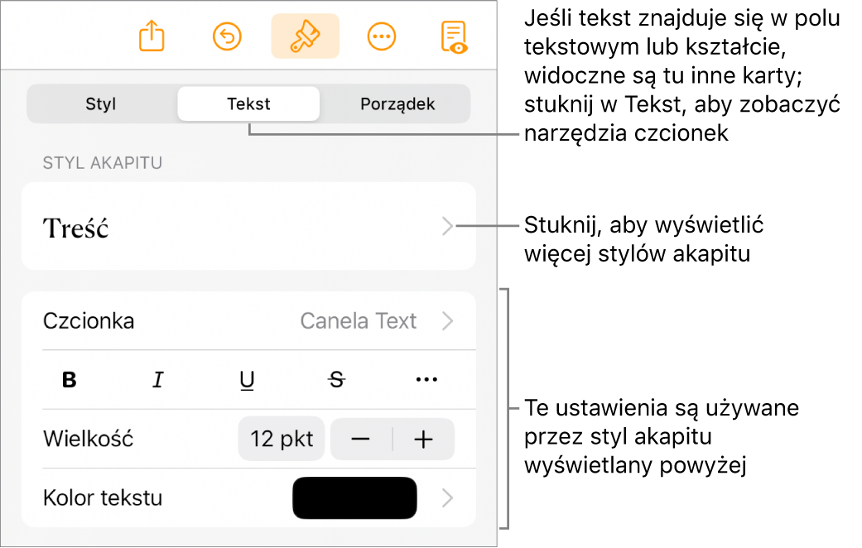The image size is (862, 548).
Task: Tap the chevron beside Canela Text
Action: tap(448, 321)
